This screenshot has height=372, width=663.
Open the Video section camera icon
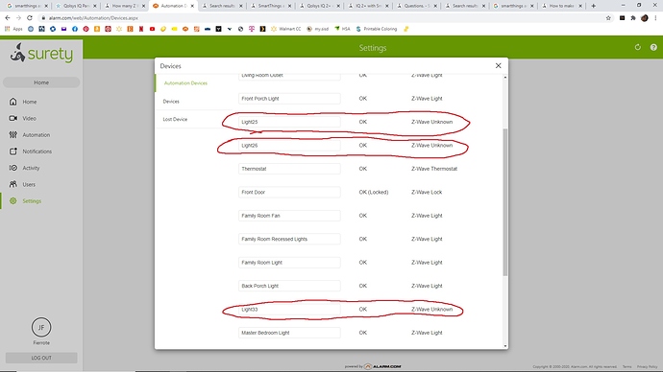(x=13, y=118)
